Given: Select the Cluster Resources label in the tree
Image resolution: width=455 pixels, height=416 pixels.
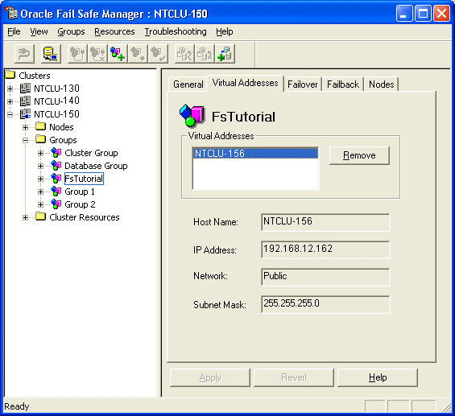Looking at the screenshot, I should point(85,217).
